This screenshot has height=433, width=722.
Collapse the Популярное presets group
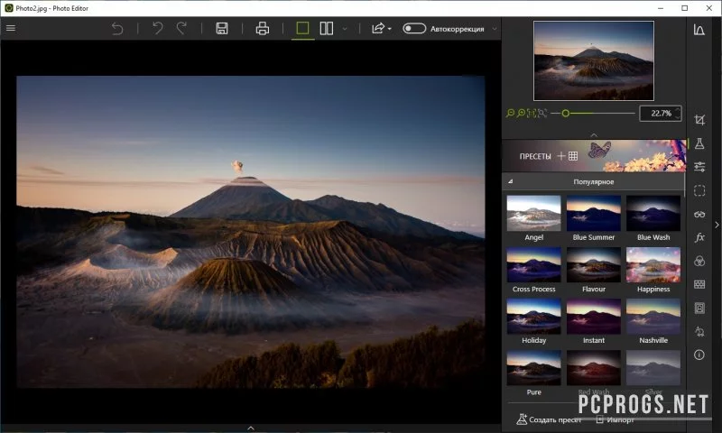510,181
